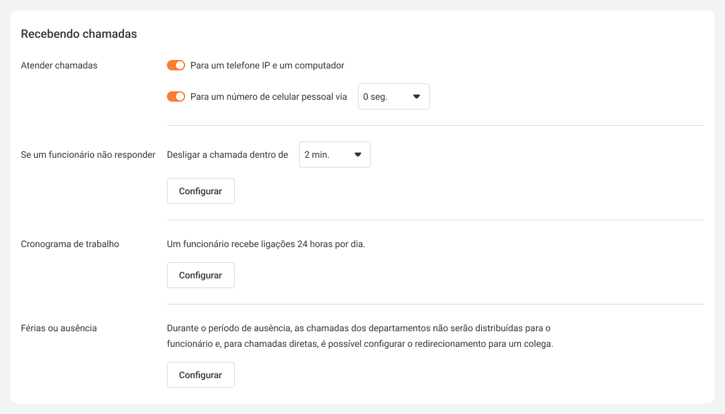Click Configurar for 'Cronograma de trabalho'

tap(201, 275)
